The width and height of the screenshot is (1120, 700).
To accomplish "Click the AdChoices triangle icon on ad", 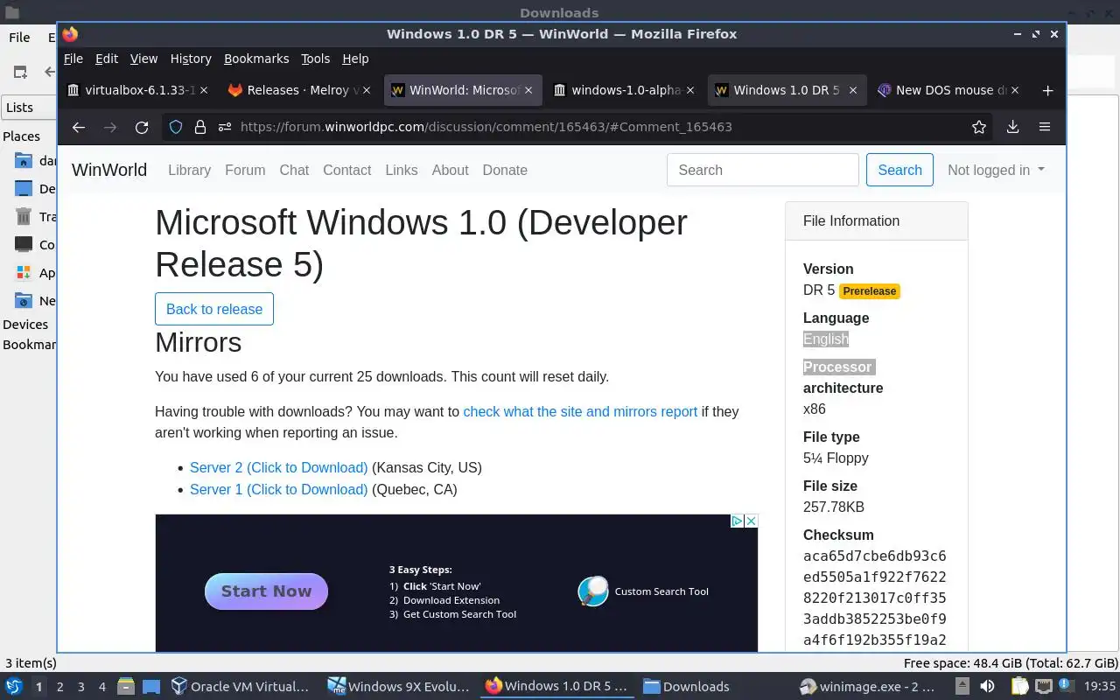I will (737, 521).
